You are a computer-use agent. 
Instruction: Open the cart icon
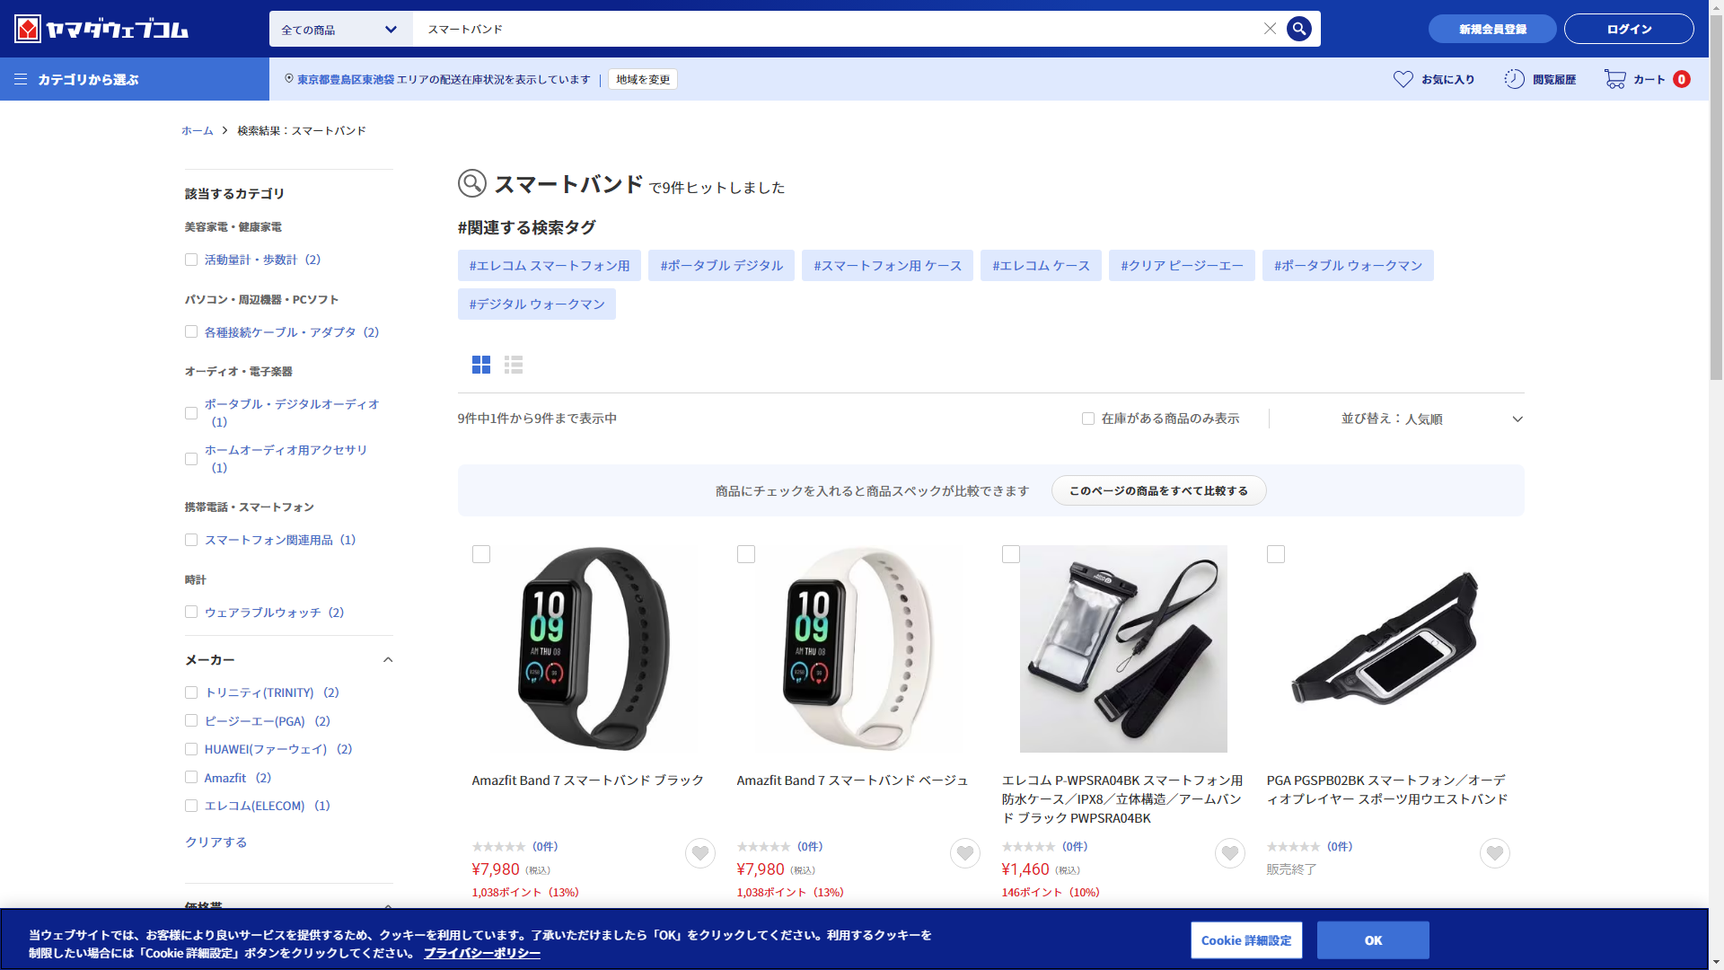(1615, 79)
